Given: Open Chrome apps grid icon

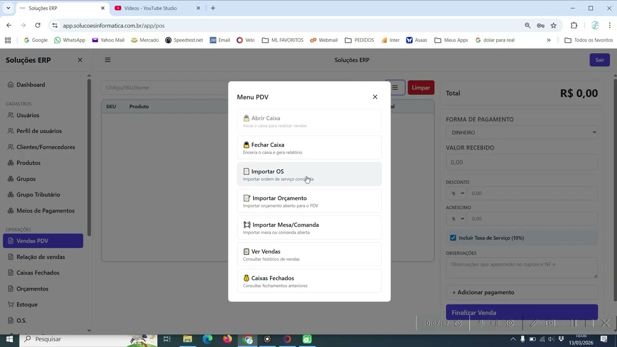Looking at the screenshot, I should pos(8,40).
